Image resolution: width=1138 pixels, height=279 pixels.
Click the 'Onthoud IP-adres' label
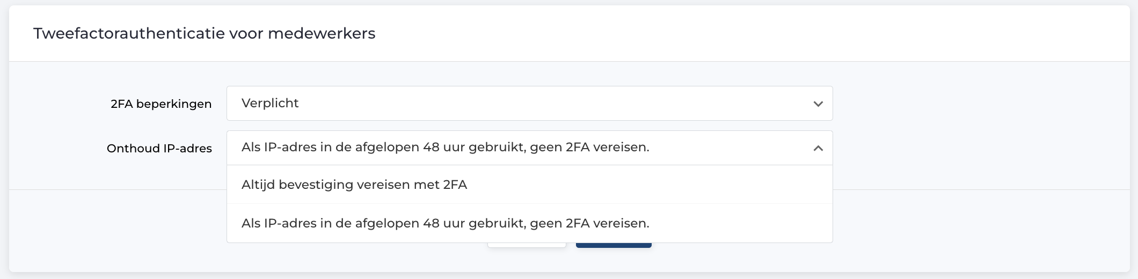pyautogui.click(x=159, y=148)
